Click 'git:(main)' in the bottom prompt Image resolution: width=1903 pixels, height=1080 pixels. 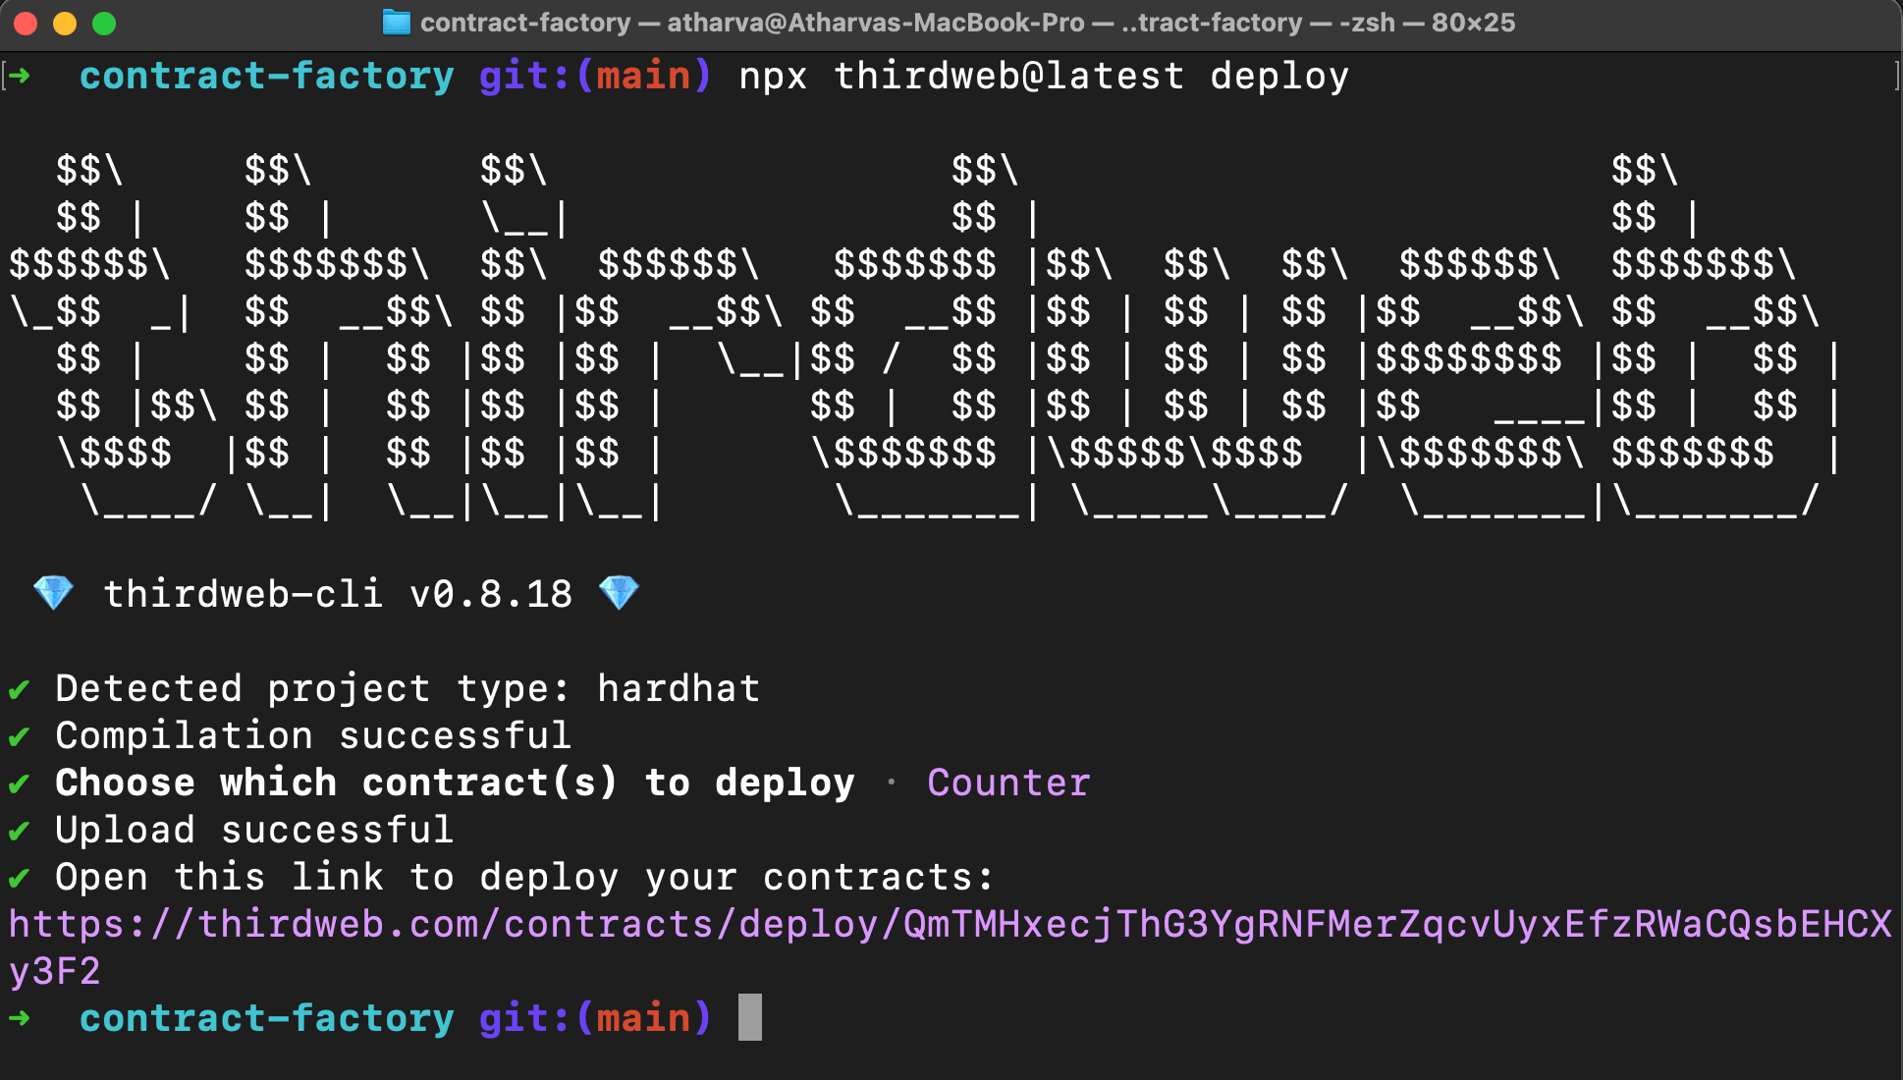[595, 1018]
